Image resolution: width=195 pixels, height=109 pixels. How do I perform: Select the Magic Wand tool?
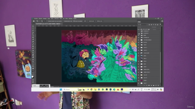click(33, 33)
